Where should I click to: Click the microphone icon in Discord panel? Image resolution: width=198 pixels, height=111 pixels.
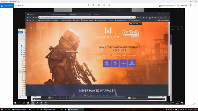point(61,98)
